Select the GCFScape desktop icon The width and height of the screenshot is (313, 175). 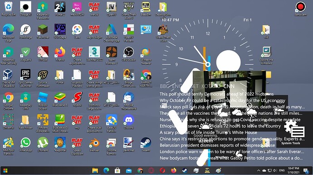60,32
